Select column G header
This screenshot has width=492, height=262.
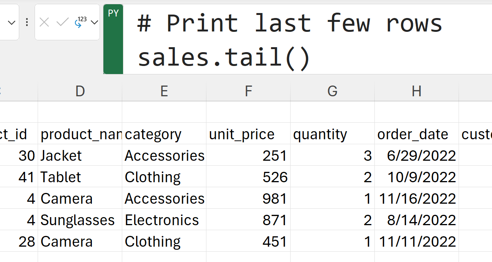pos(332,91)
